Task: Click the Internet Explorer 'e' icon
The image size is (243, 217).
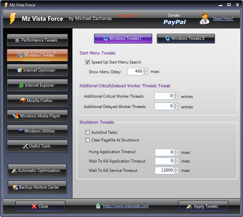Action: [x=21, y=85]
